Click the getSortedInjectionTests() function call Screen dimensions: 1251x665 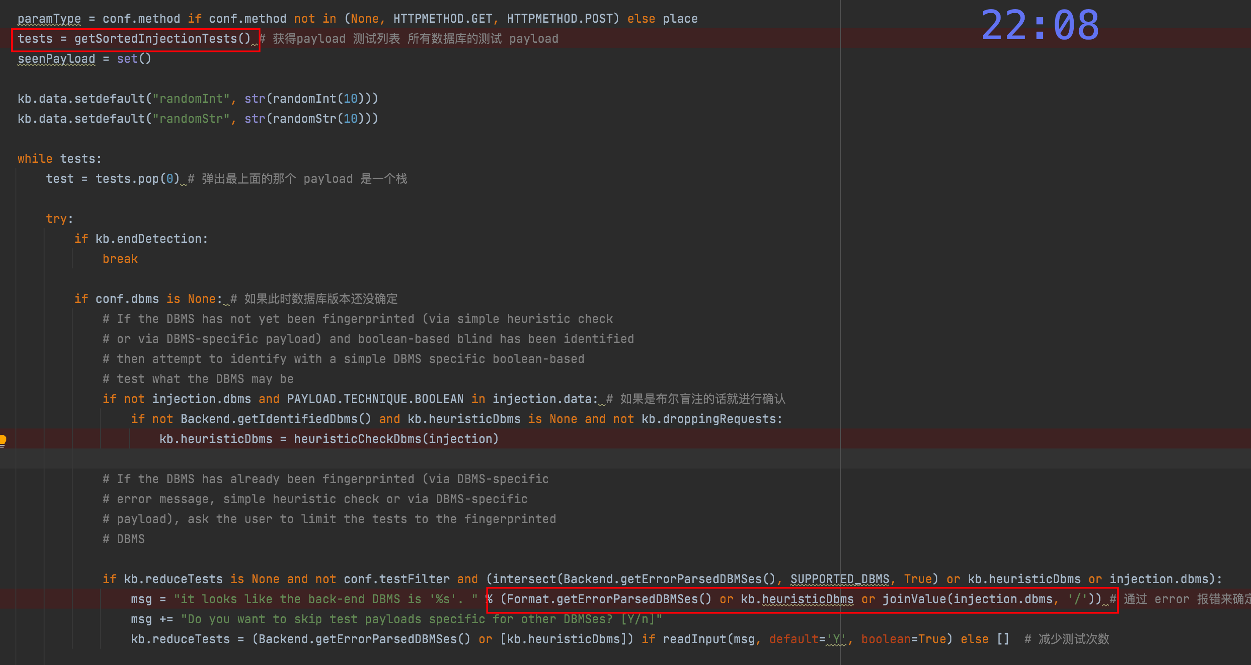[x=162, y=39]
